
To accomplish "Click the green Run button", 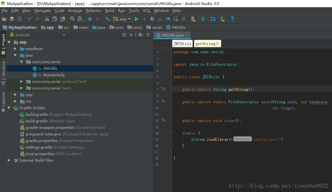I will (x=136, y=19).
